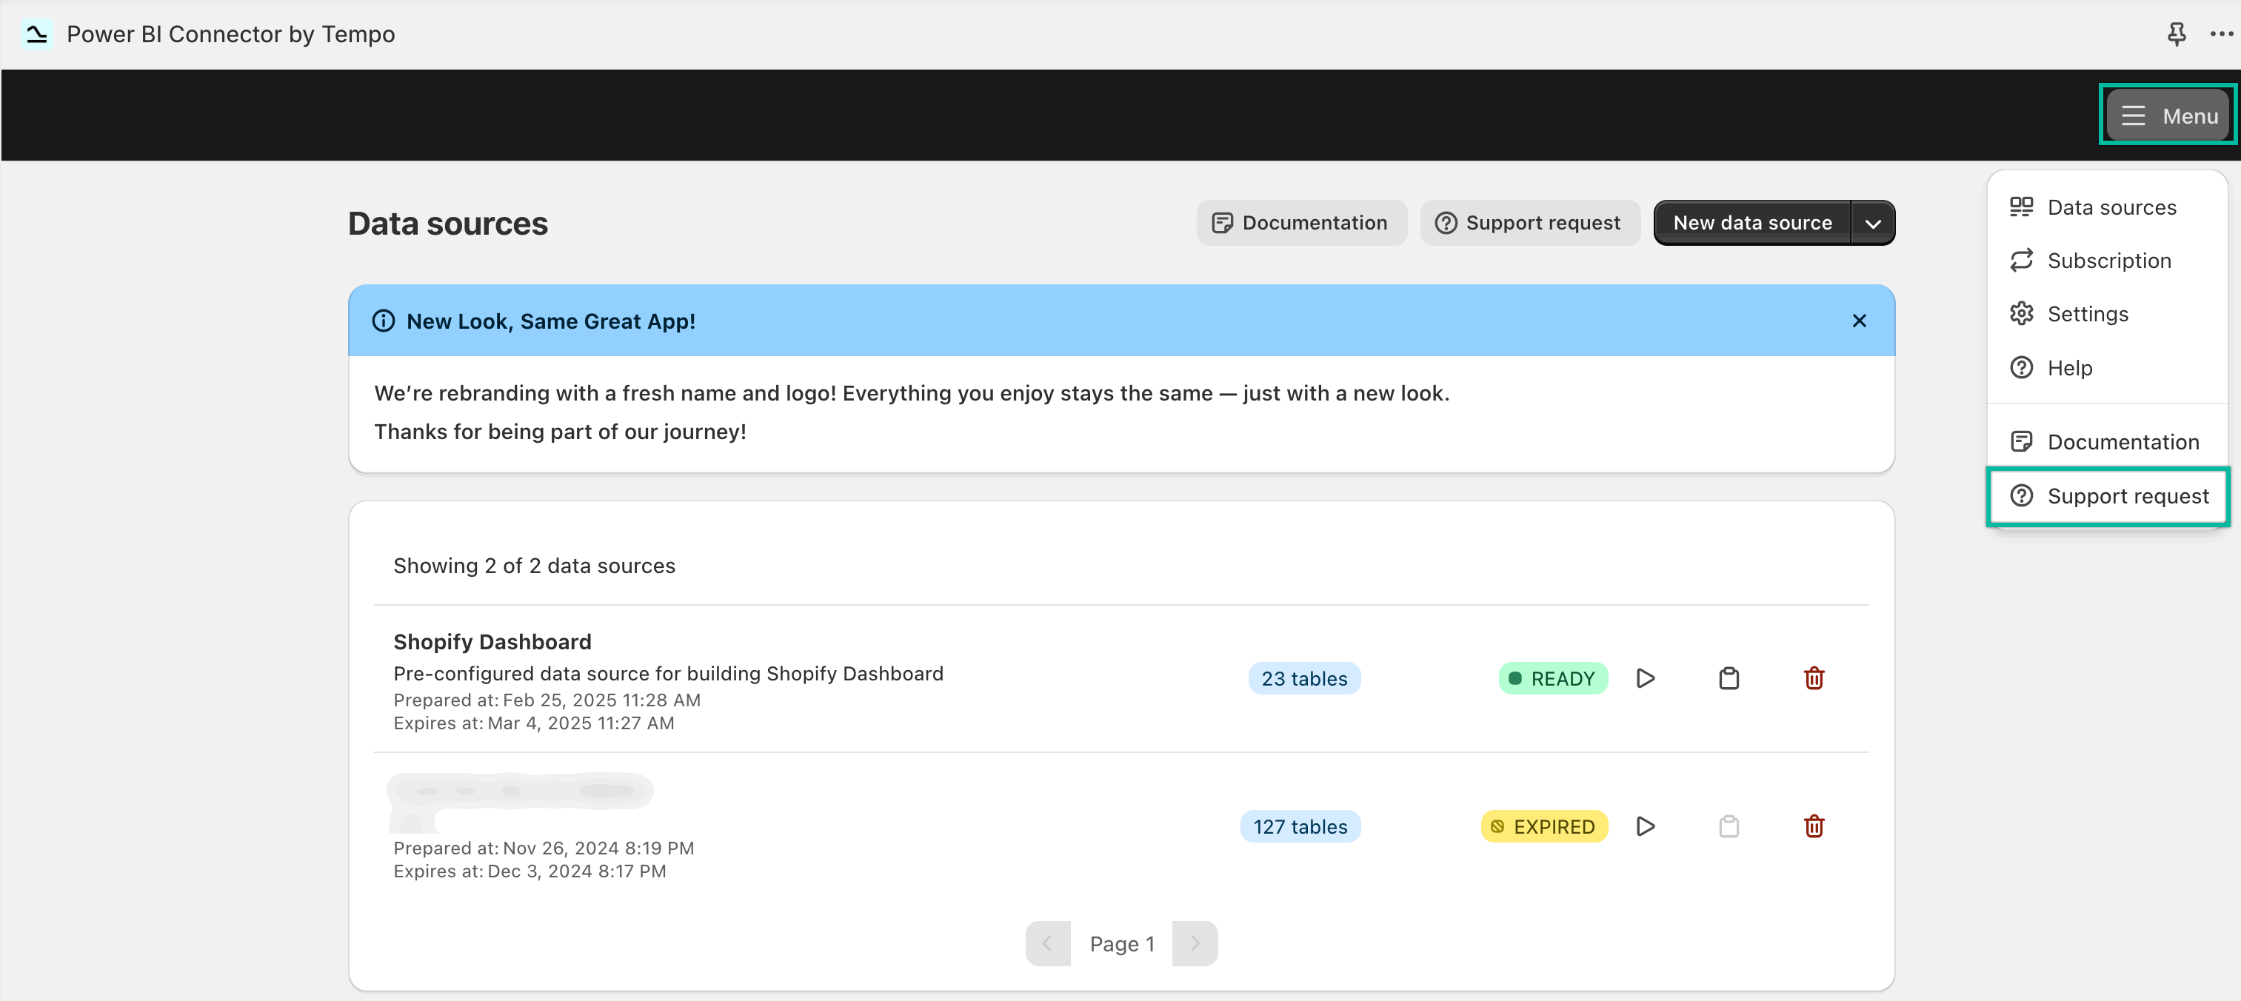Dismiss the New Look announcement banner
Image resolution: width=2241 pixels, height=1001 pixels.
pos(1860,320)
